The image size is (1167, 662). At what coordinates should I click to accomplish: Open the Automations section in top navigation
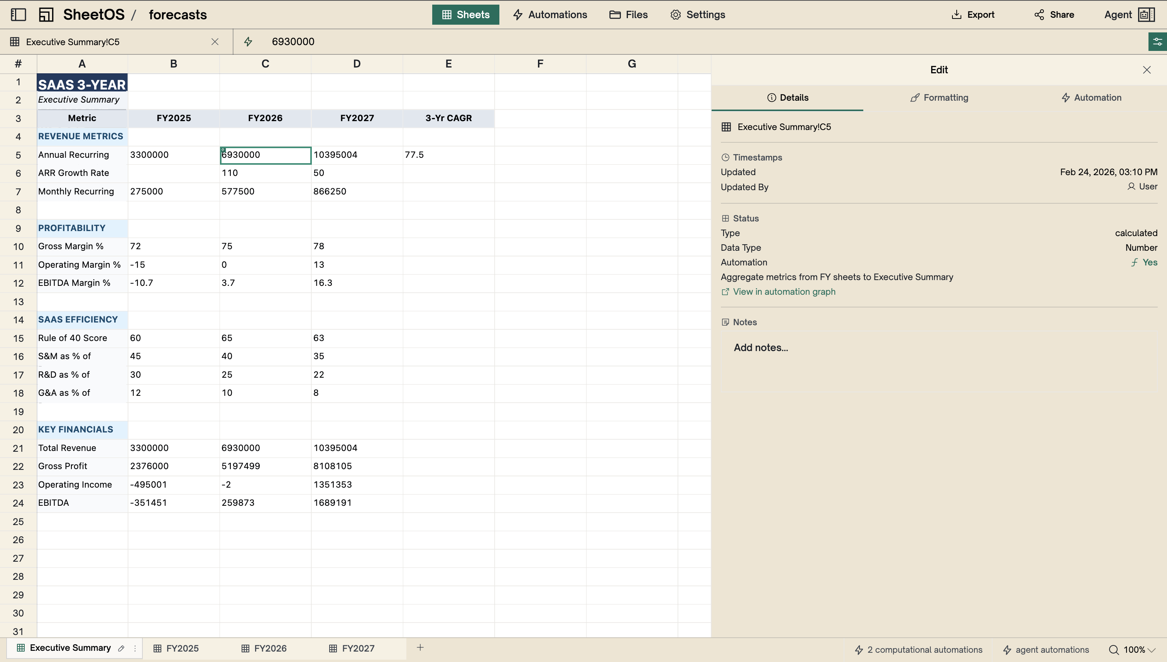tap(550, 15)
